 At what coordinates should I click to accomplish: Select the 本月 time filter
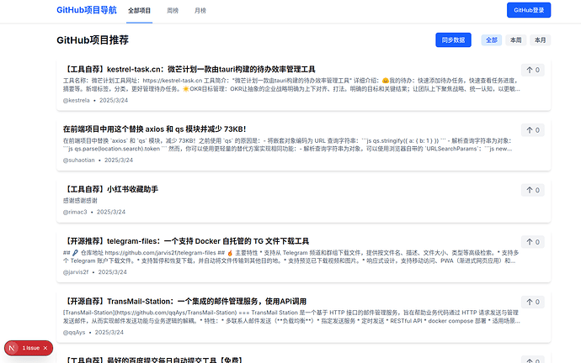[x=541, y=40]
